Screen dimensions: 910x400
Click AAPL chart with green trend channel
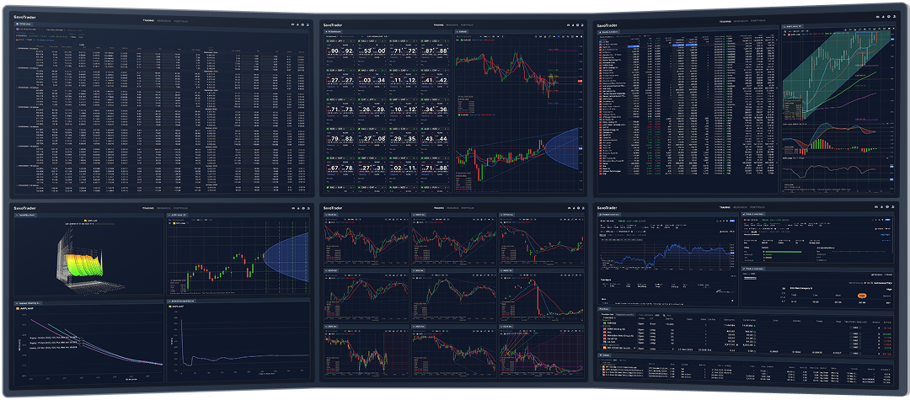tap(837, 74)
